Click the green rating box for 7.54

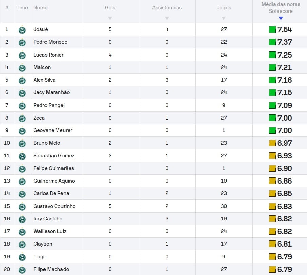coord(272,29)
